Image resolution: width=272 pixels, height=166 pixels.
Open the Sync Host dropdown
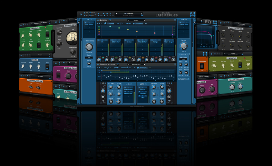coord(89,57)
